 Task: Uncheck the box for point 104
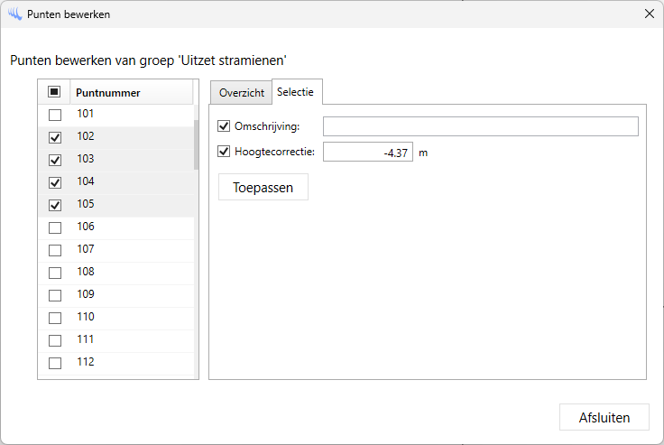tap(55, 182)
